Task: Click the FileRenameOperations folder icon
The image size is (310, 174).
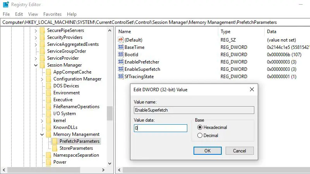Action: pyautogui.click(x=48, y=107)
